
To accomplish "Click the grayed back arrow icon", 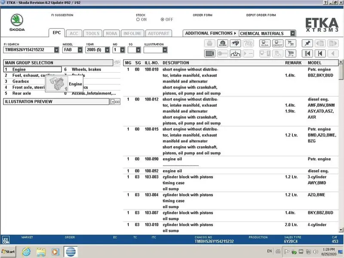I will pyautogui.click(x=333, y=53).
